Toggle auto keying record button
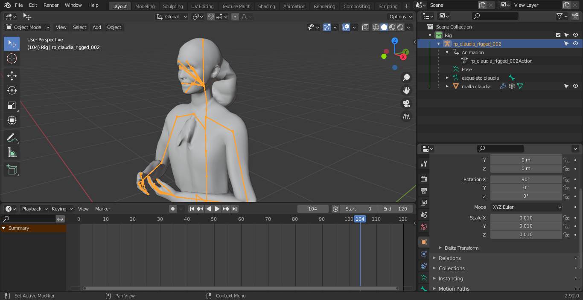 pyautogui.click(x=173, y=209)
